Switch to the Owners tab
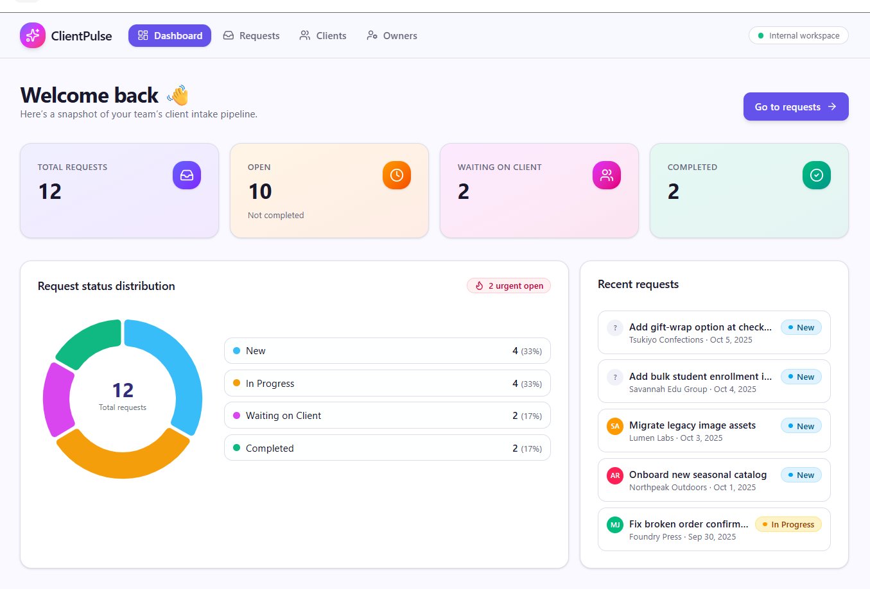Viewport: 870px width, 589px height. coord(392,36)
